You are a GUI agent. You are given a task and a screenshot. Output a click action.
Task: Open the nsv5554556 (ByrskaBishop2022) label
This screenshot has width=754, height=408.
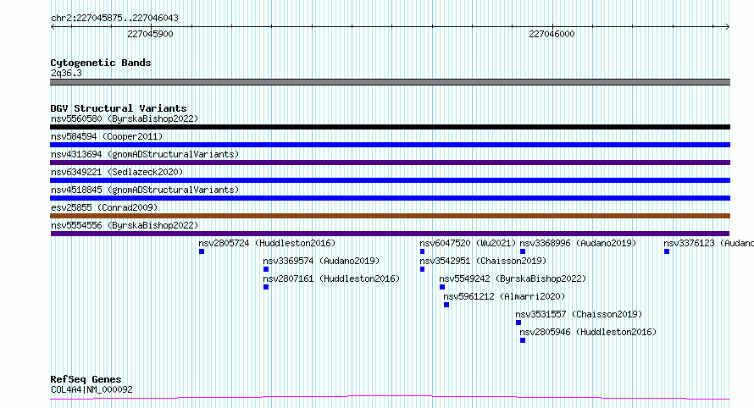[x=125, y=225]
